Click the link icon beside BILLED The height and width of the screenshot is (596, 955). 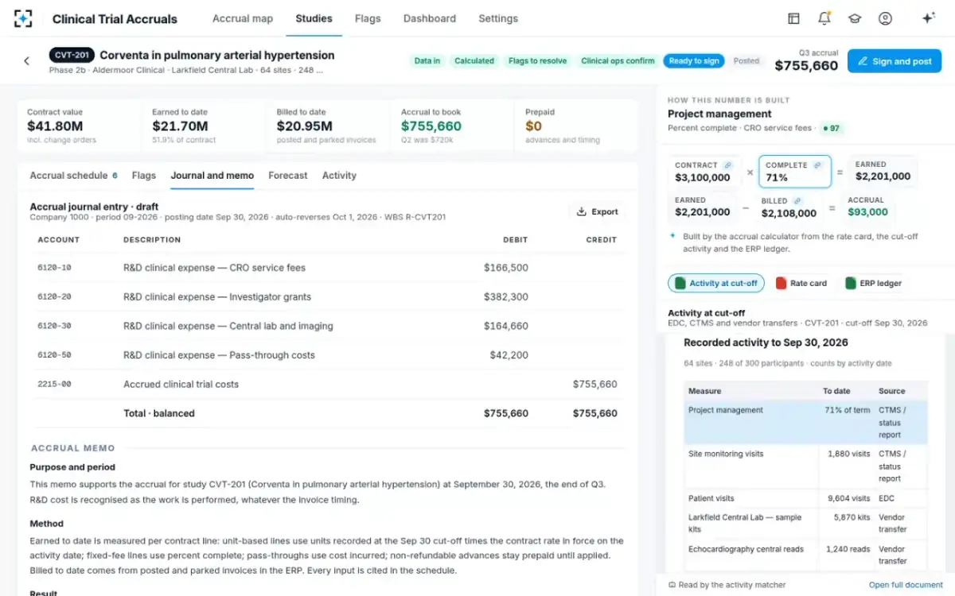(797, 201)
